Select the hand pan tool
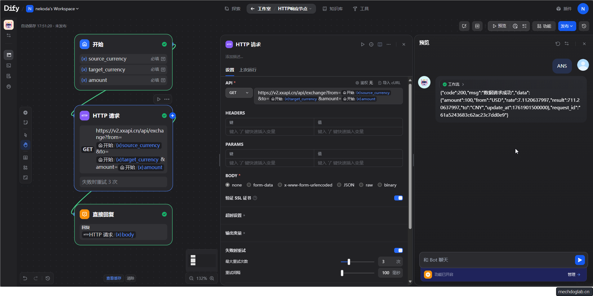Image resolution: width=593 pixels, height=296 pixels. pos(25,145)
